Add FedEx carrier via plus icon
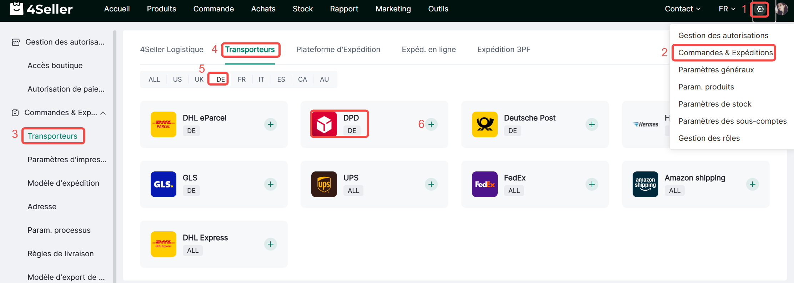Viewport: 794px width, 283px height. [x=592, y=184]
